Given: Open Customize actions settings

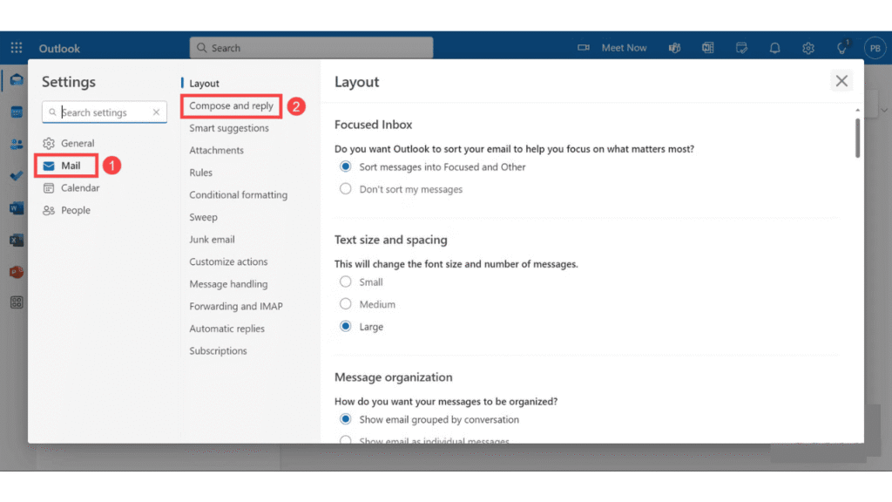Looking at the screenshot, I should pos(228,261).
